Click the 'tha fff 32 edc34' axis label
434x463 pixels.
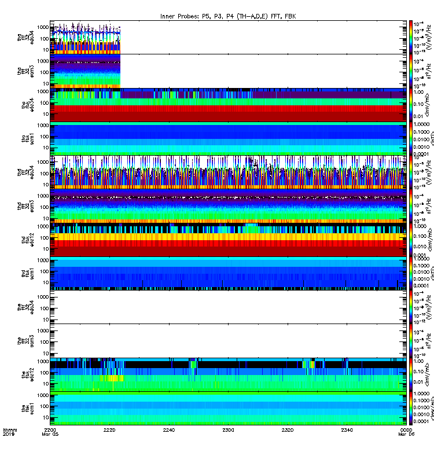[25, 37]
